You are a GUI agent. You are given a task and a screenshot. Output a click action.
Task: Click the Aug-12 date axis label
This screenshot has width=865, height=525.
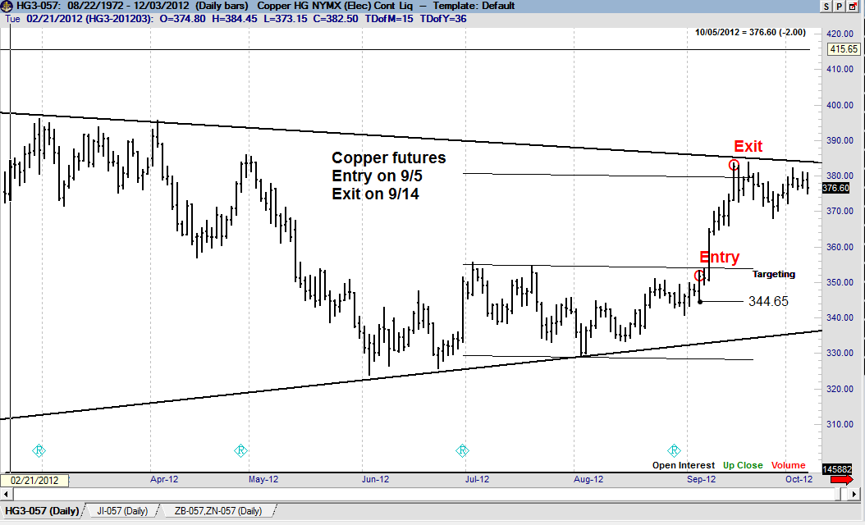588,479
